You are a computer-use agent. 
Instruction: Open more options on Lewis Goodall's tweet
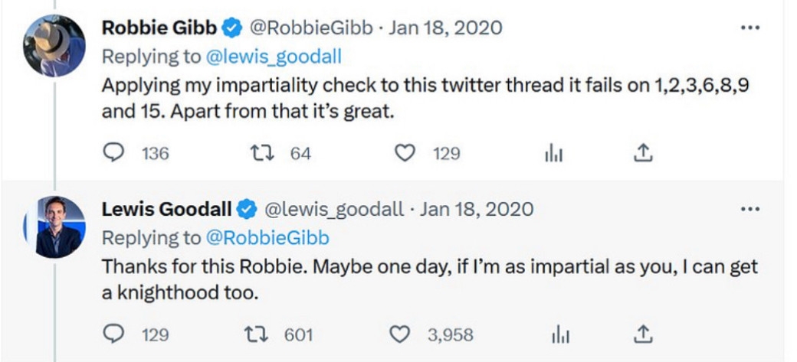click(x=749, y=209)
